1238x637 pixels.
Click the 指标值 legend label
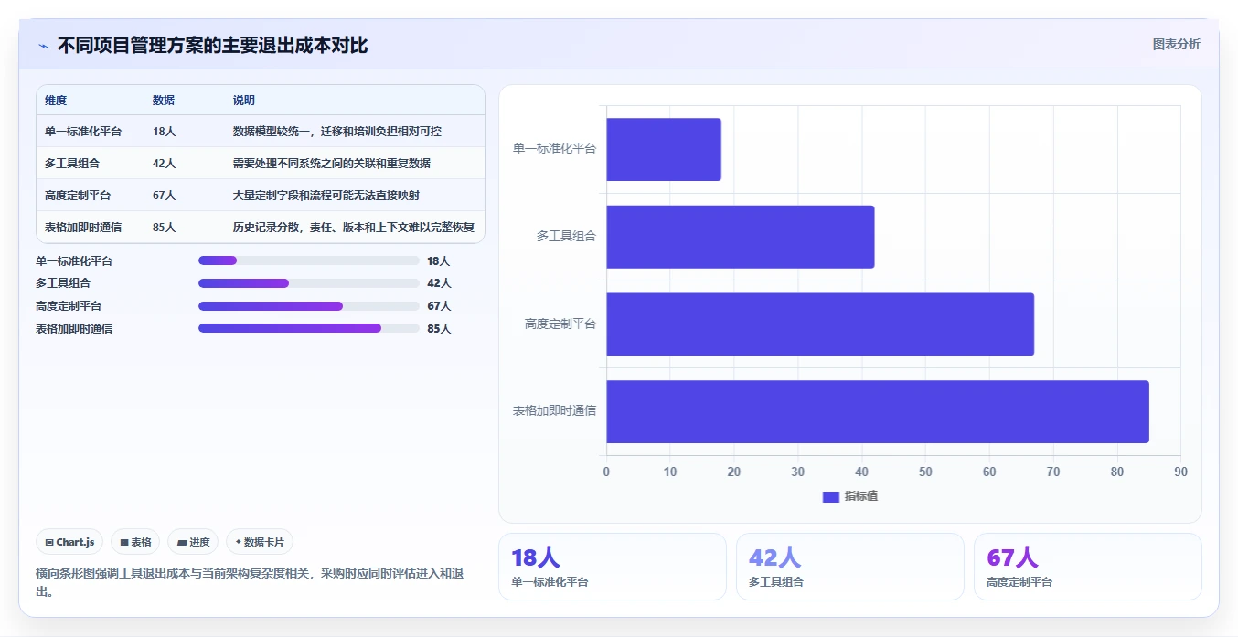861,496
